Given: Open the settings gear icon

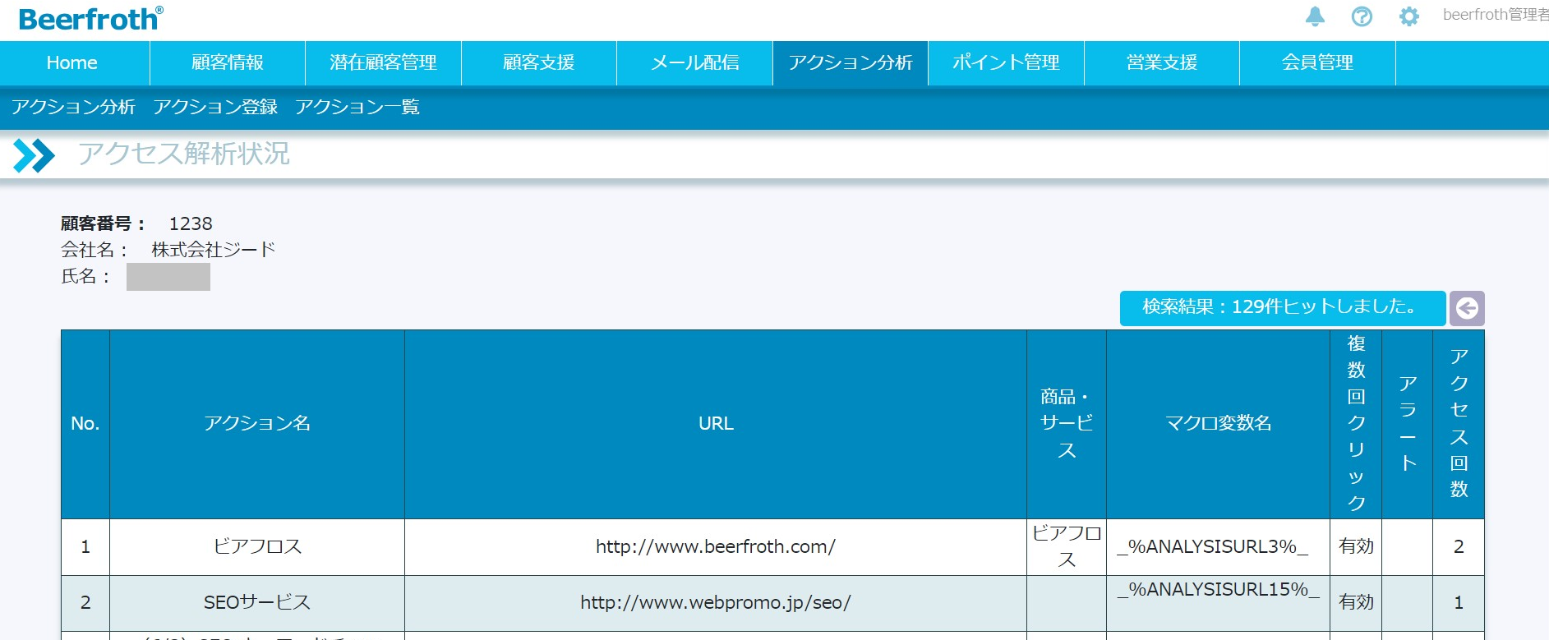Looking at the screenshot, I should click(x=1408, y=16).
